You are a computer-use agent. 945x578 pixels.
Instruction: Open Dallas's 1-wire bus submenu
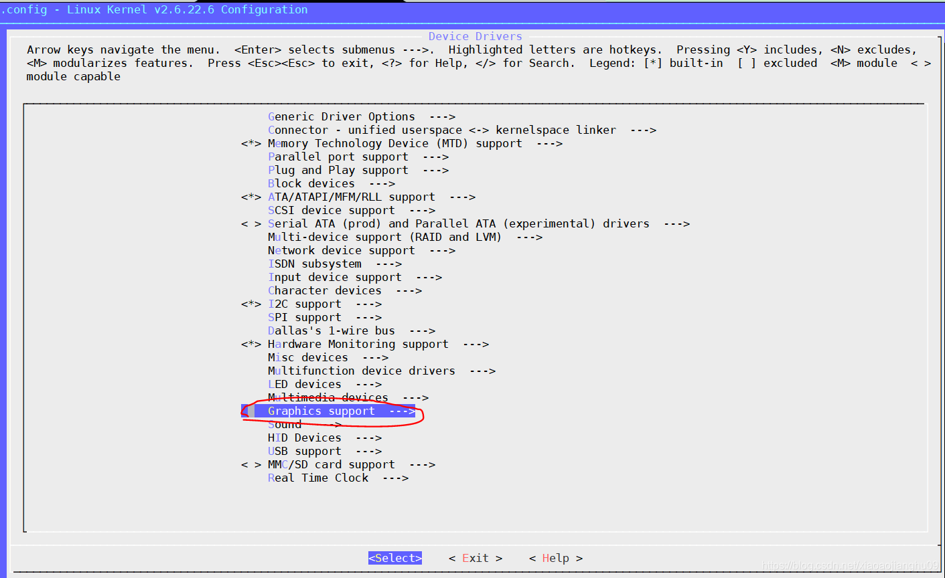coord(352,330)
